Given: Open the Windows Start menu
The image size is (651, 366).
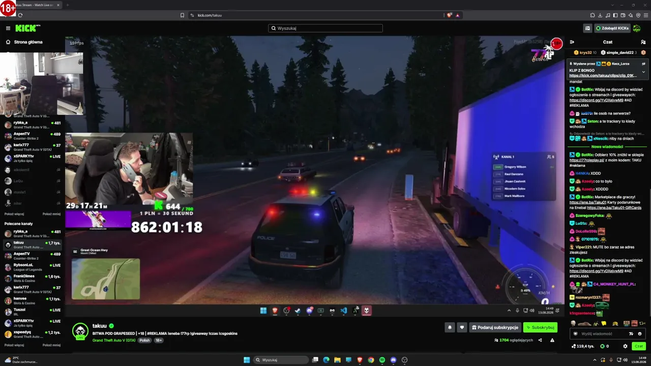Looking at the screenshot, I should point(247,360).
